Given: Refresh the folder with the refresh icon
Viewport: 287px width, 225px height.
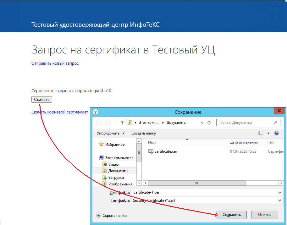Looking at the screenshot, I should coord(209,123).
